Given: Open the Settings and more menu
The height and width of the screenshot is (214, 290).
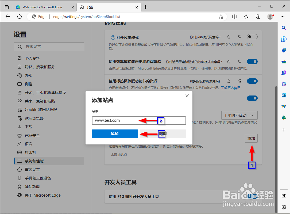Looking at the screenshot, I should 283,17.
